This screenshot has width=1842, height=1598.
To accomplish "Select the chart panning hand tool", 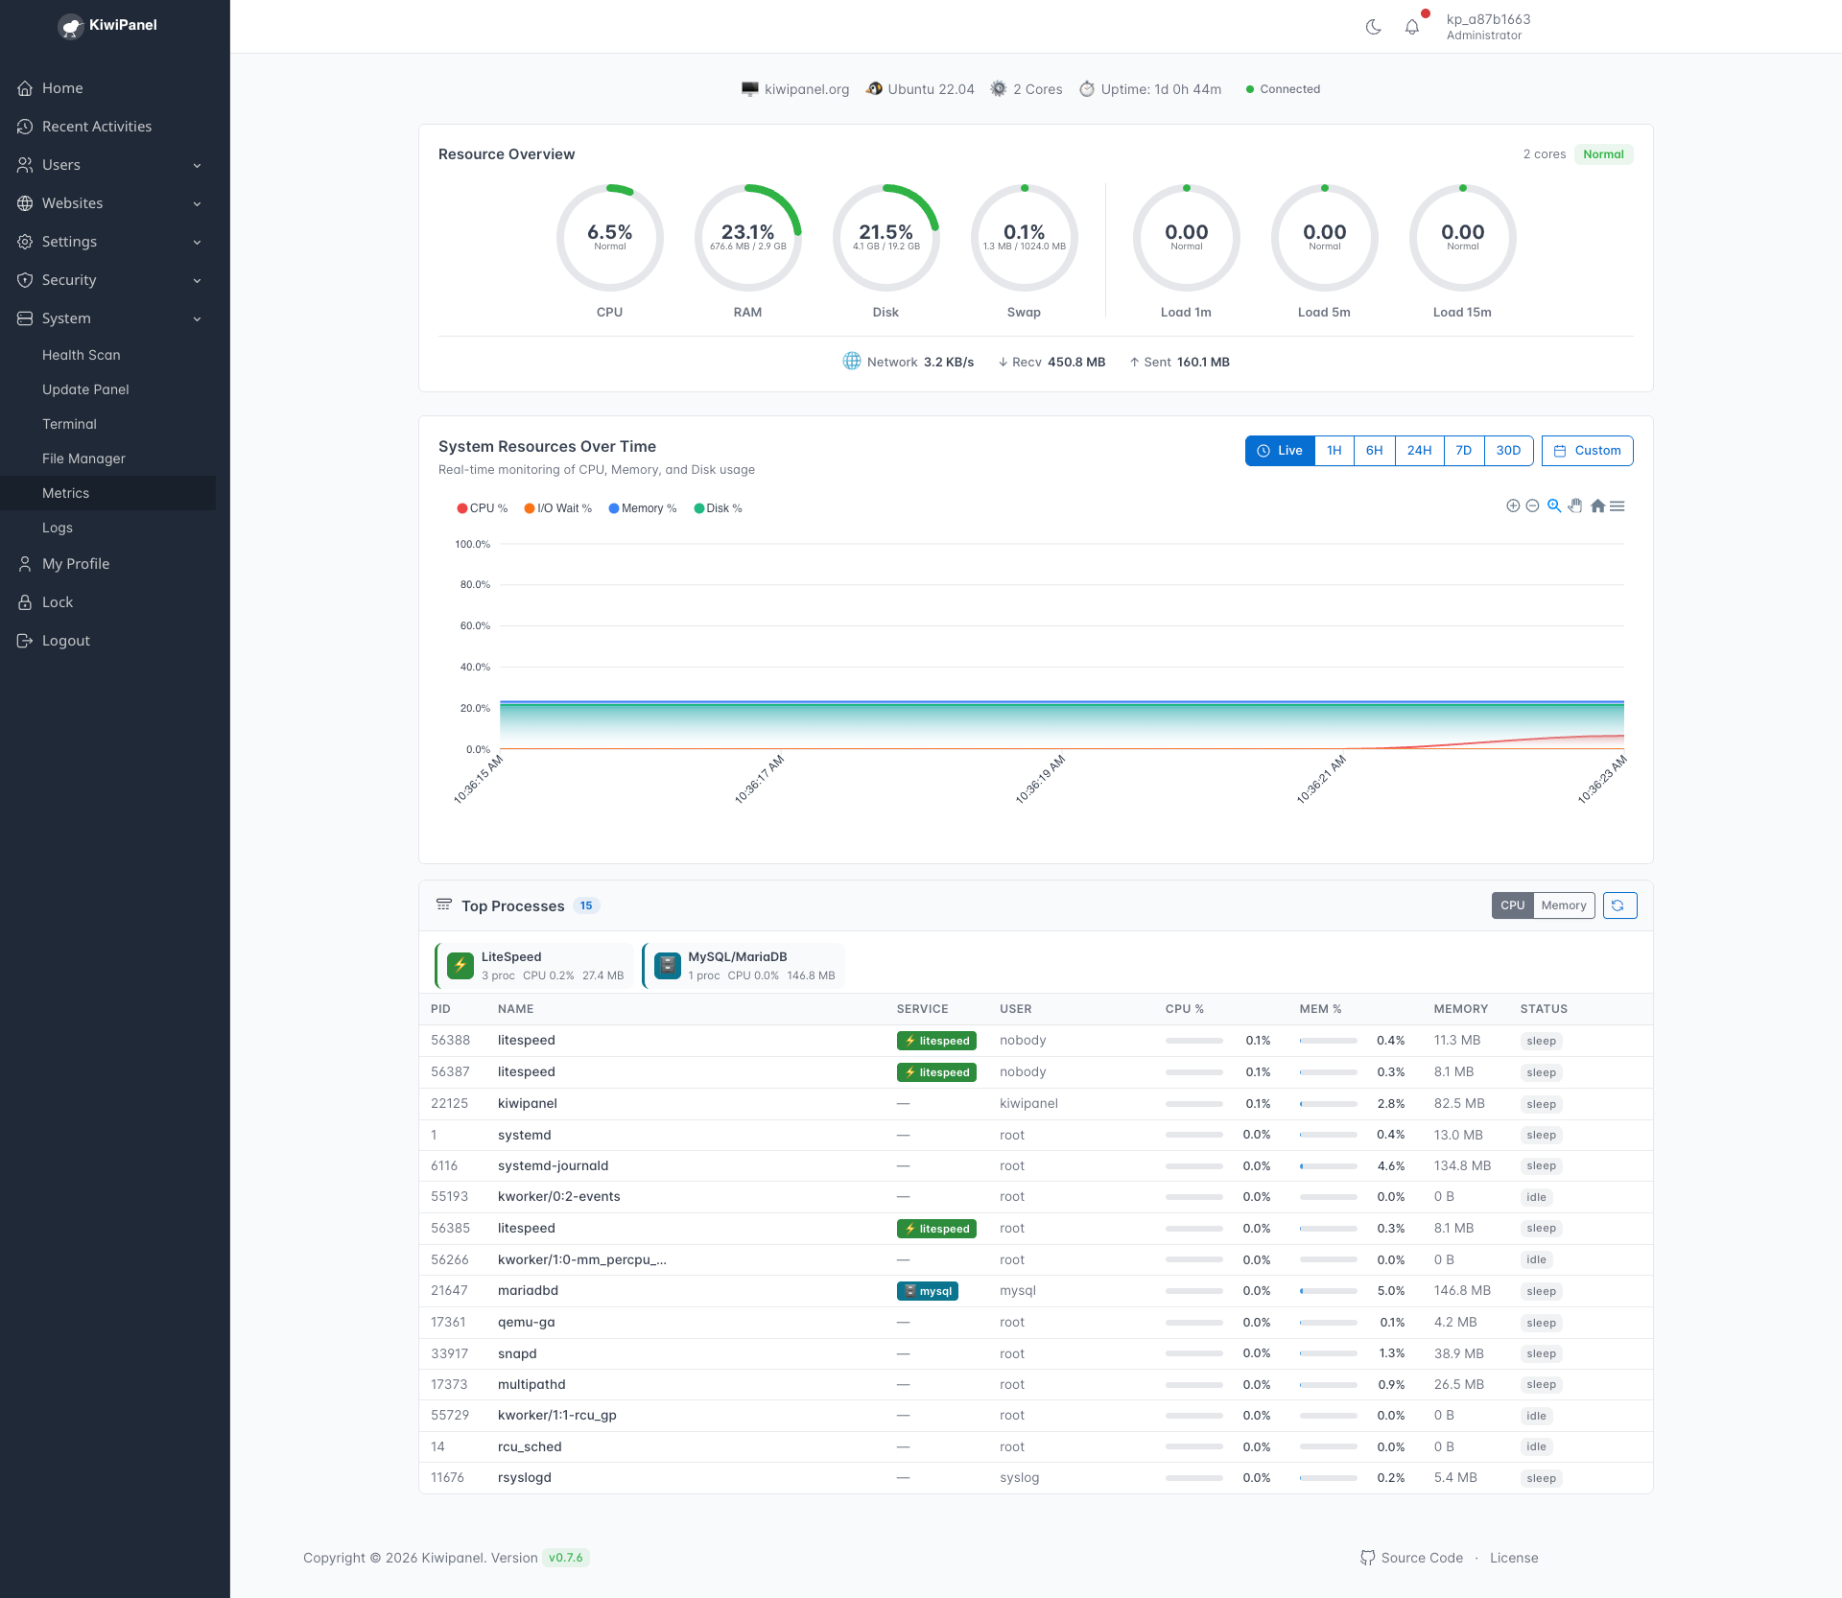I will tap(1575, 505).
